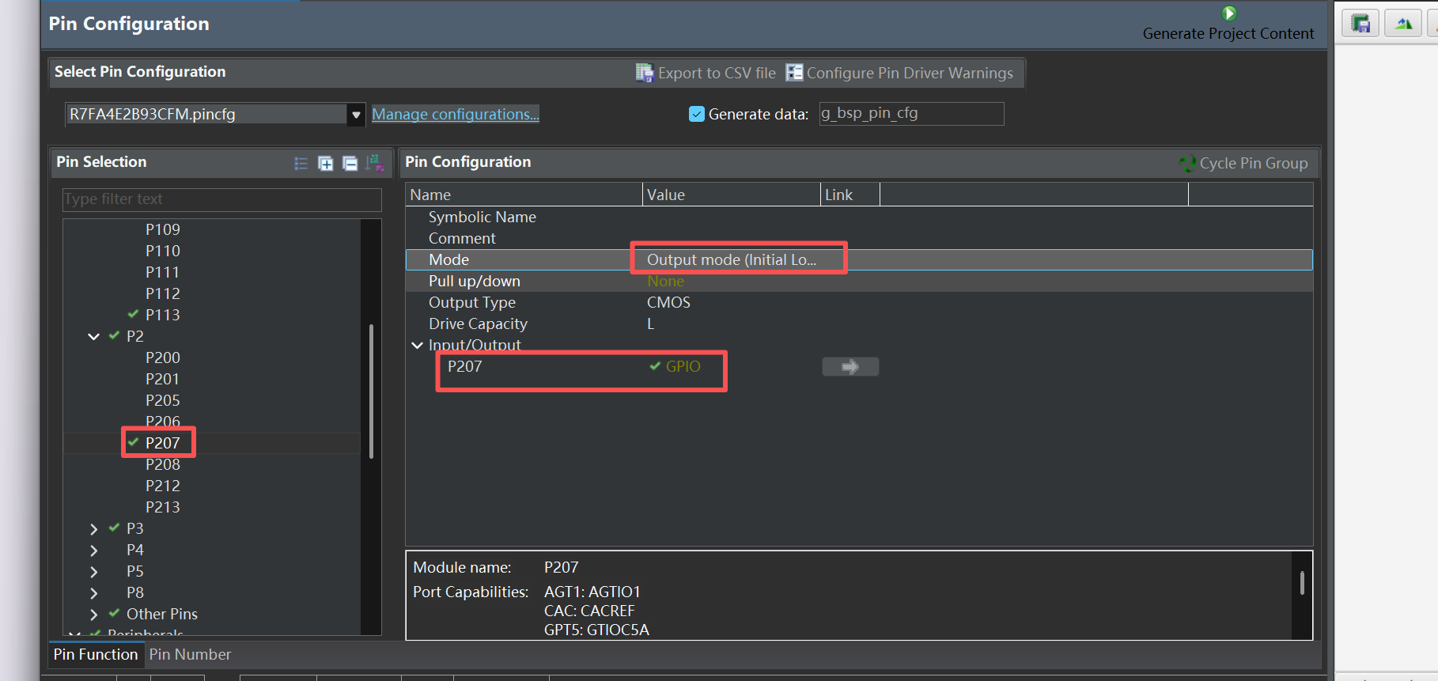Select pin P207 in the tree
The height and width of the screenshot is (681, 1438).
[163, 443]
